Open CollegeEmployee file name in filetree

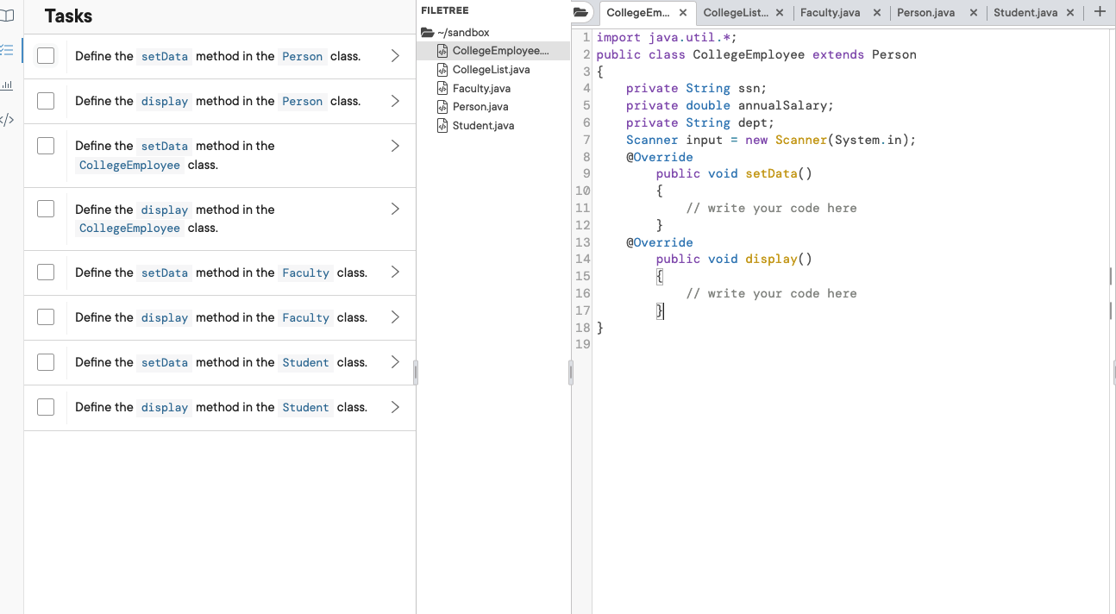click(x=500, y=51)
